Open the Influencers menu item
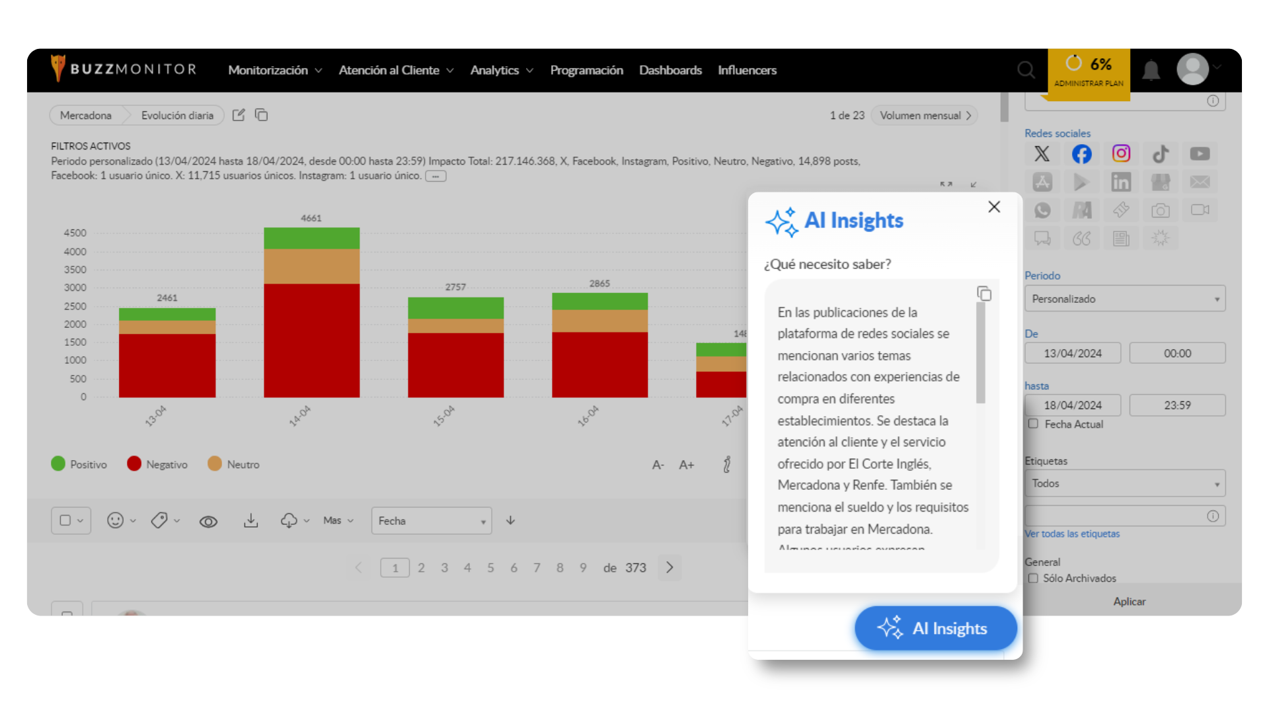 pyautogui.click(x=747, y=70)
